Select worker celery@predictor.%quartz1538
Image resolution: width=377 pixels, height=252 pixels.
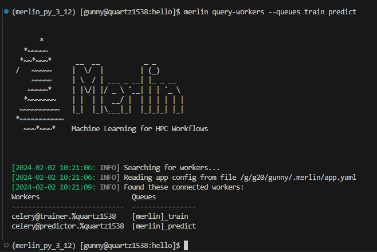(68, 226)
